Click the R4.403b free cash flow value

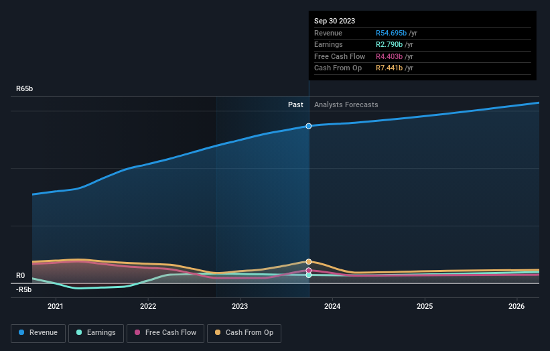point(389,56)
